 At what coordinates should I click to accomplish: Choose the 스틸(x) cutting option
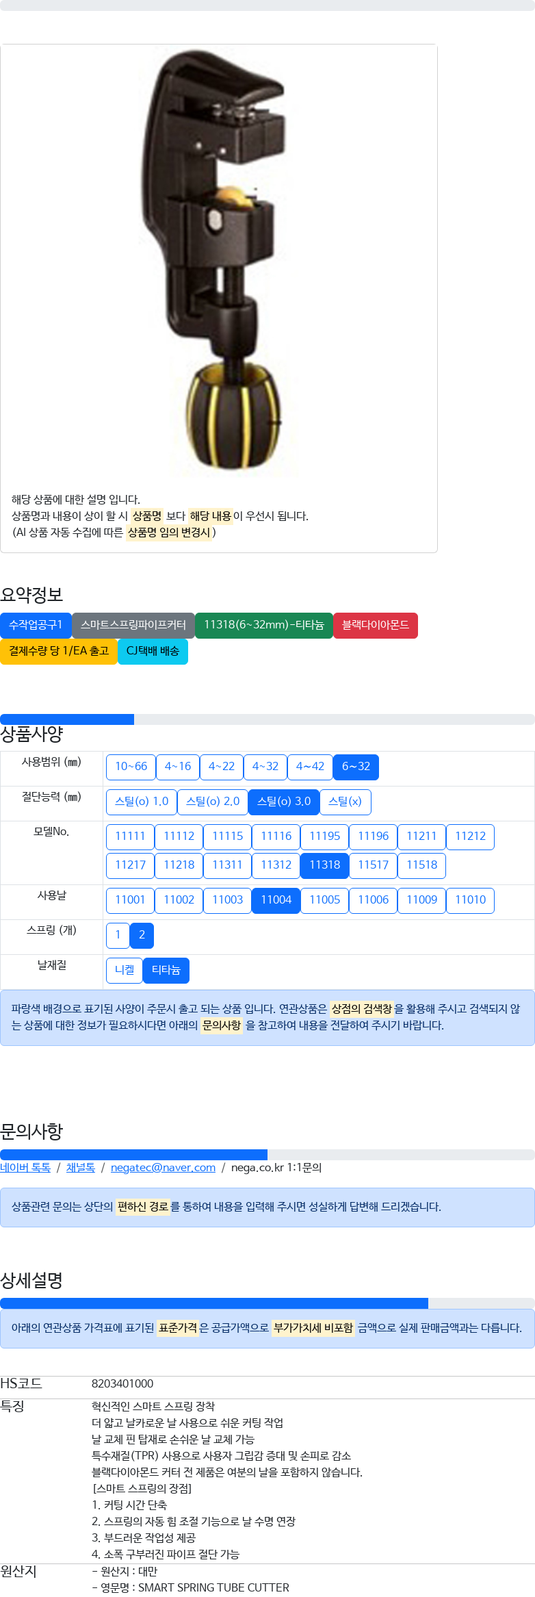[345, 802]
